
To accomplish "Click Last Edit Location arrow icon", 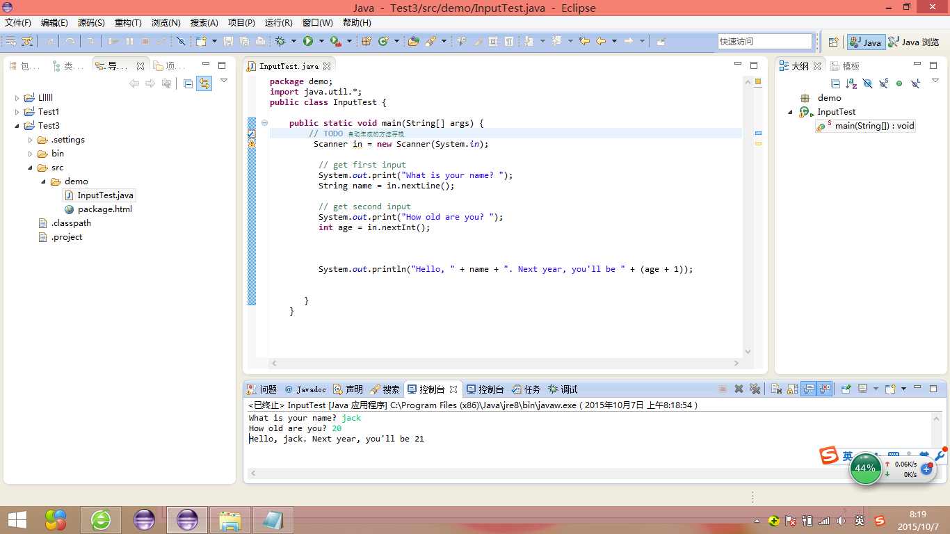I will click(x=584, y=41).
